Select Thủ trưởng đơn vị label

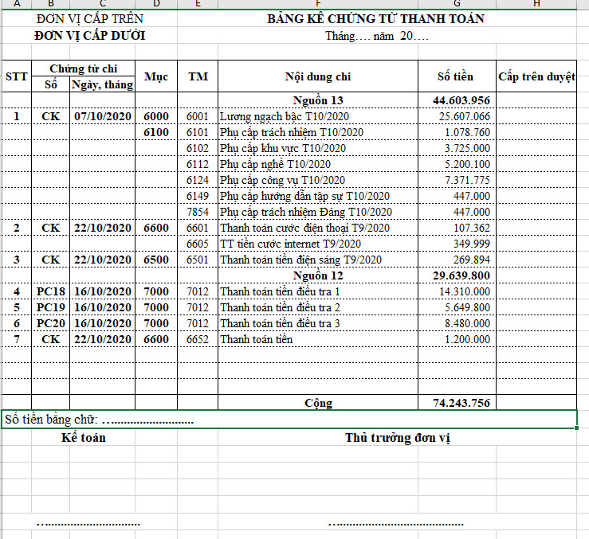(x=398, y=437)
